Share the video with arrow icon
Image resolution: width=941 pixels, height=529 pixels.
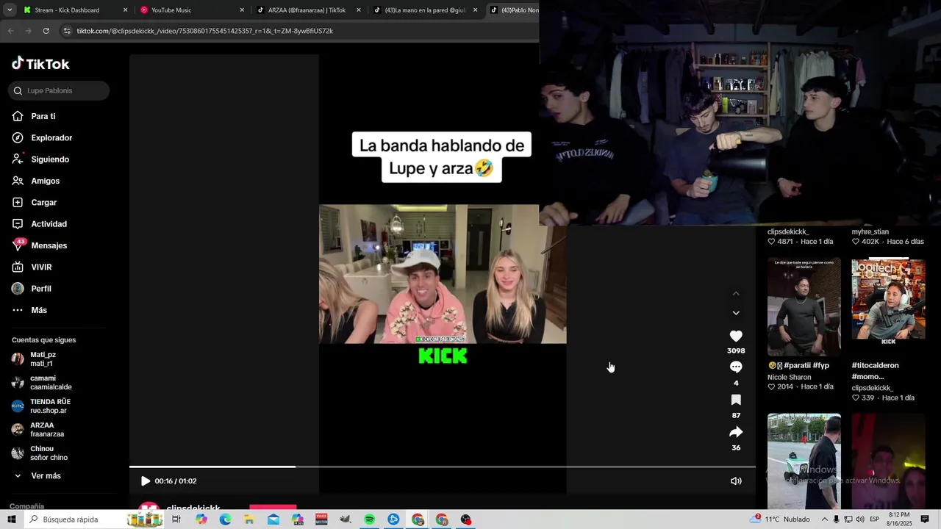click(736, 432)
